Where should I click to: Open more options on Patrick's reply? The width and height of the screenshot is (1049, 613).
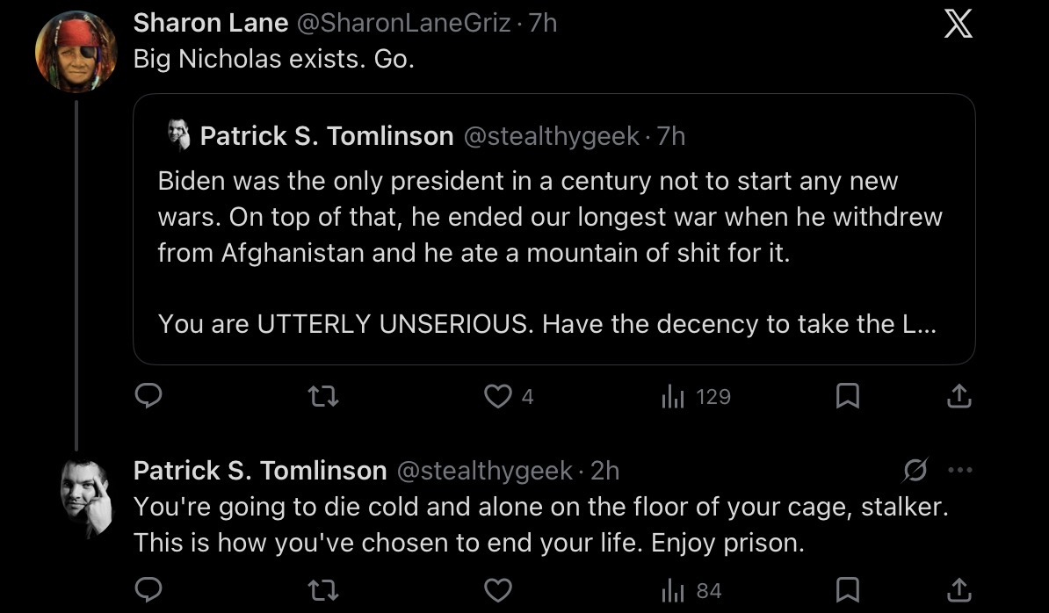[x=960, y=470]
